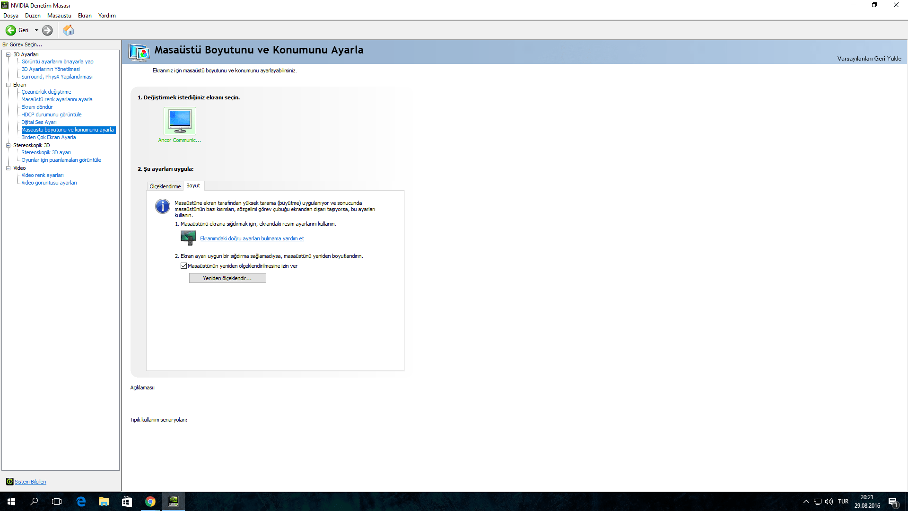Switch to the Ölçeklendirme tab
The image size is (908, 511).
(x=165, y=186)
